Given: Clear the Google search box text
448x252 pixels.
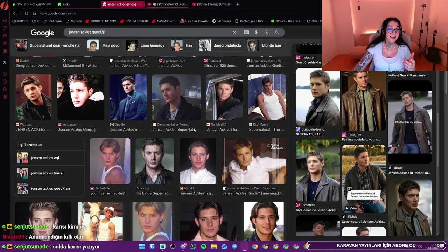Looking at the screenshot, I should point(234,32).
